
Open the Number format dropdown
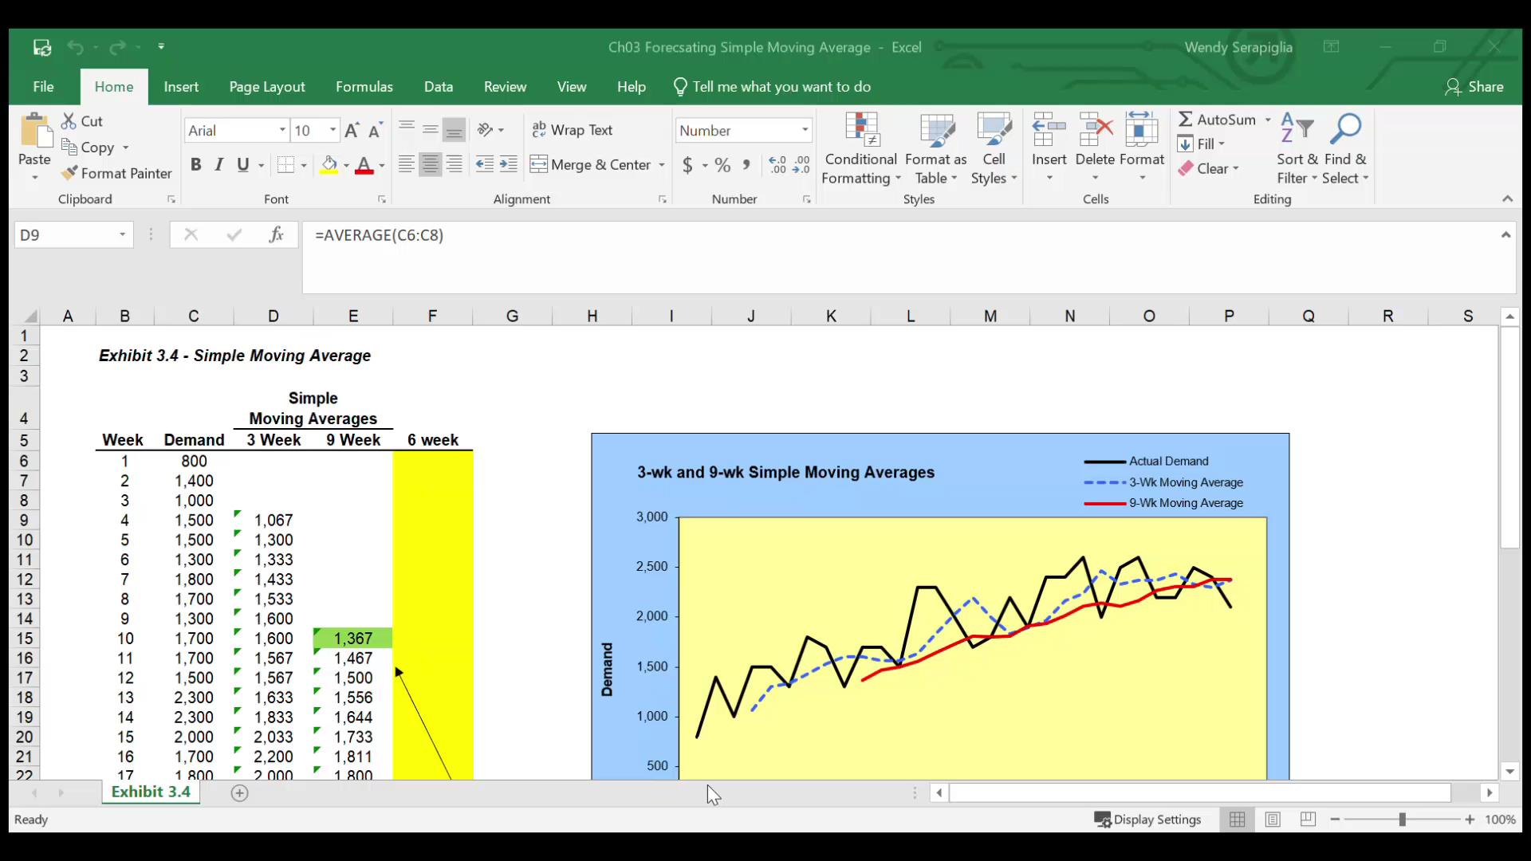point(805,130)
